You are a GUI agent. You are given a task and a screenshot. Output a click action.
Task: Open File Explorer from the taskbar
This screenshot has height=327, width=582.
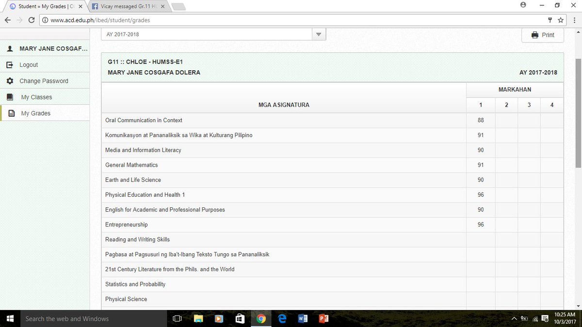click(198, 318)
